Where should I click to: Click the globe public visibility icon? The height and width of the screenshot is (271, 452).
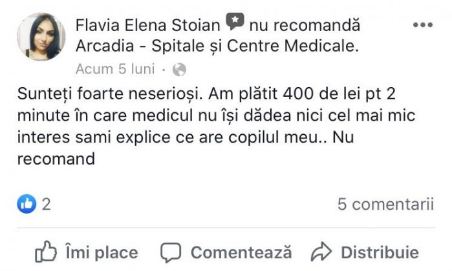point(179,70)
